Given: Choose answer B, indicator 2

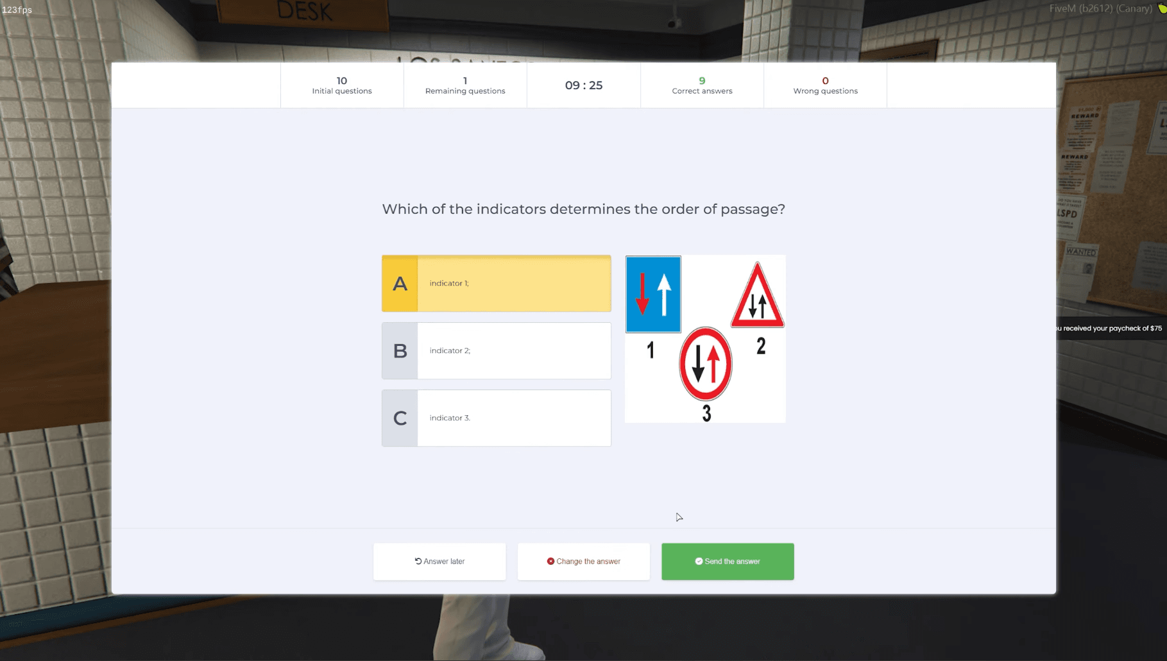Looking at the screenshot, I should pyautogui.click(x=496, y=351).
